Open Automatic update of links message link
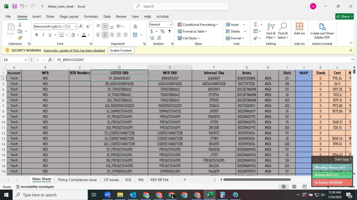Image resolution: width=357 pixels, height=200 pixels. click(x=74, y=51)
